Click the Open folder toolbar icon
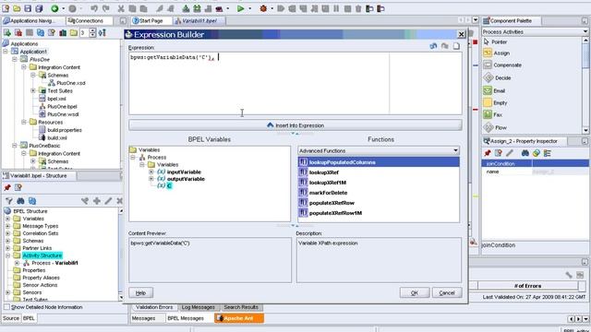591x332 pixels. (17, 8)
